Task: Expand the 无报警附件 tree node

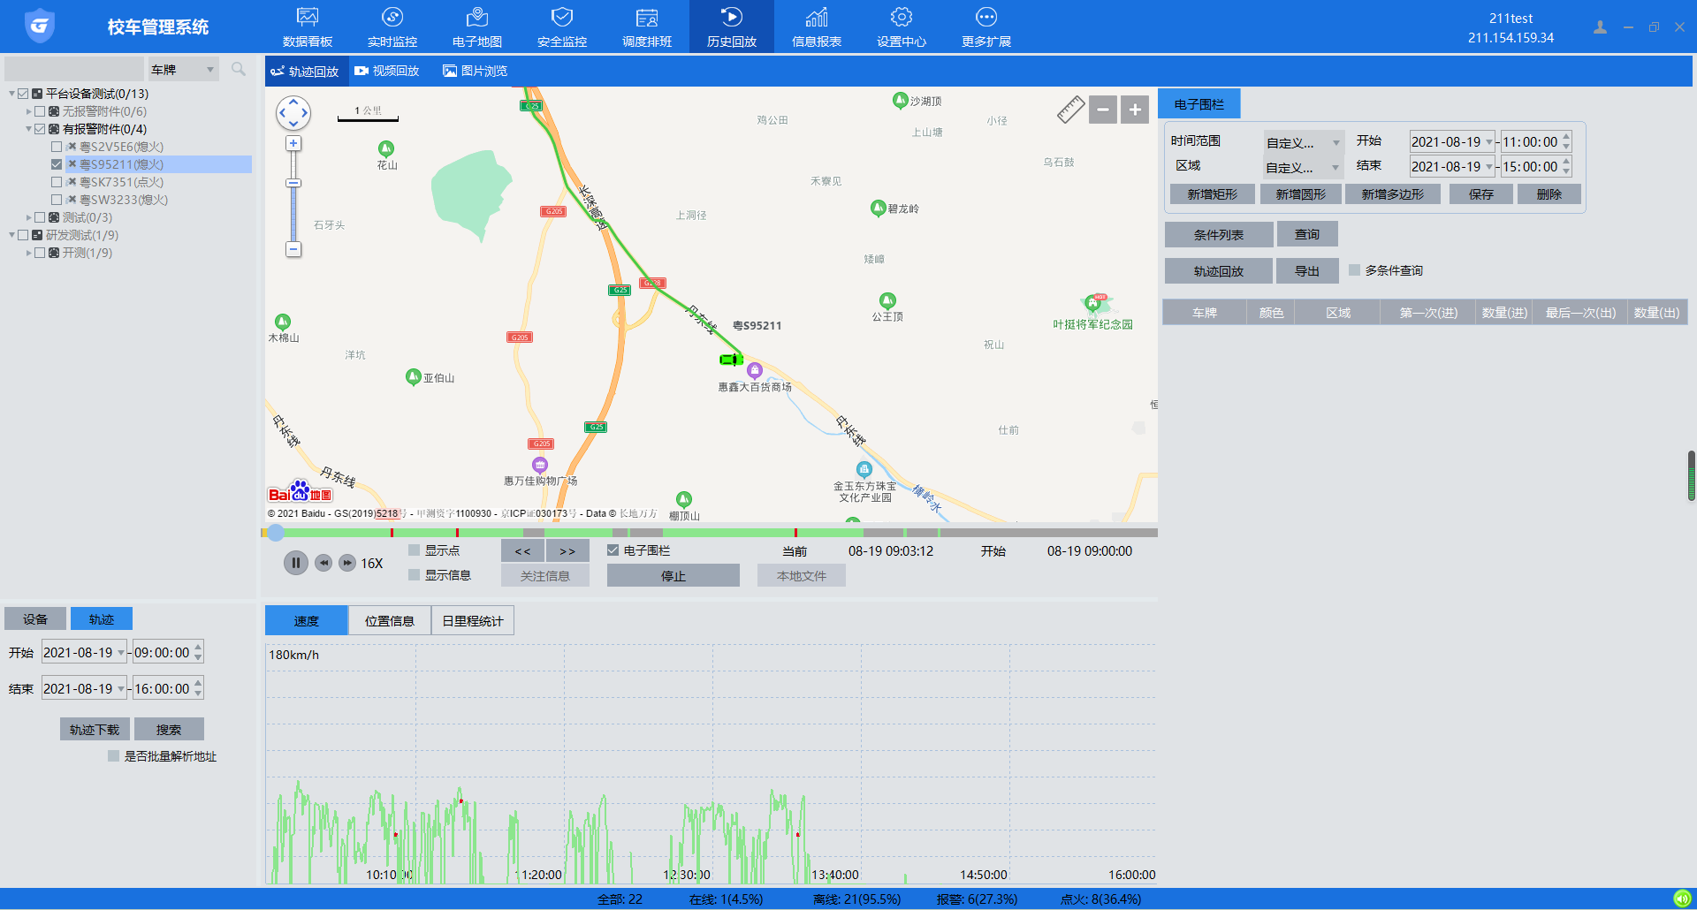Action: [28, 111]
